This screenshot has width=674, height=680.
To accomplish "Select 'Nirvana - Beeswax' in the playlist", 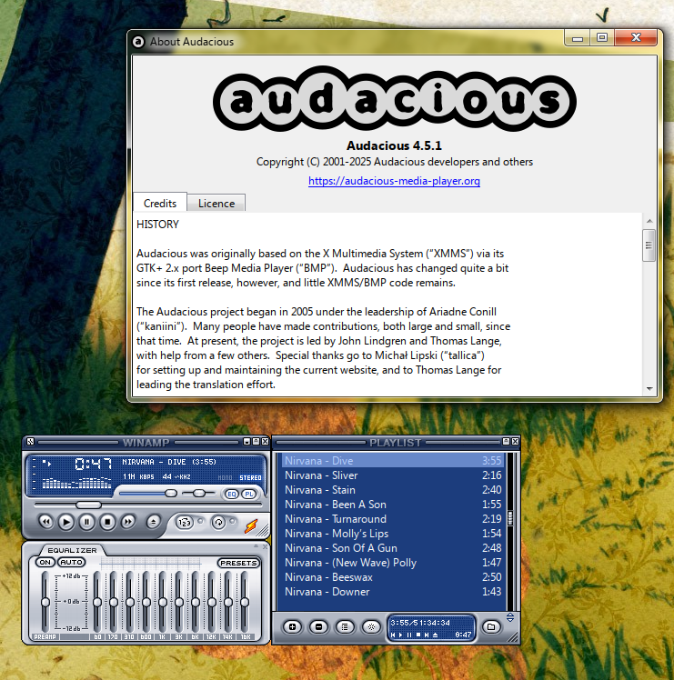I will (392, 576).
